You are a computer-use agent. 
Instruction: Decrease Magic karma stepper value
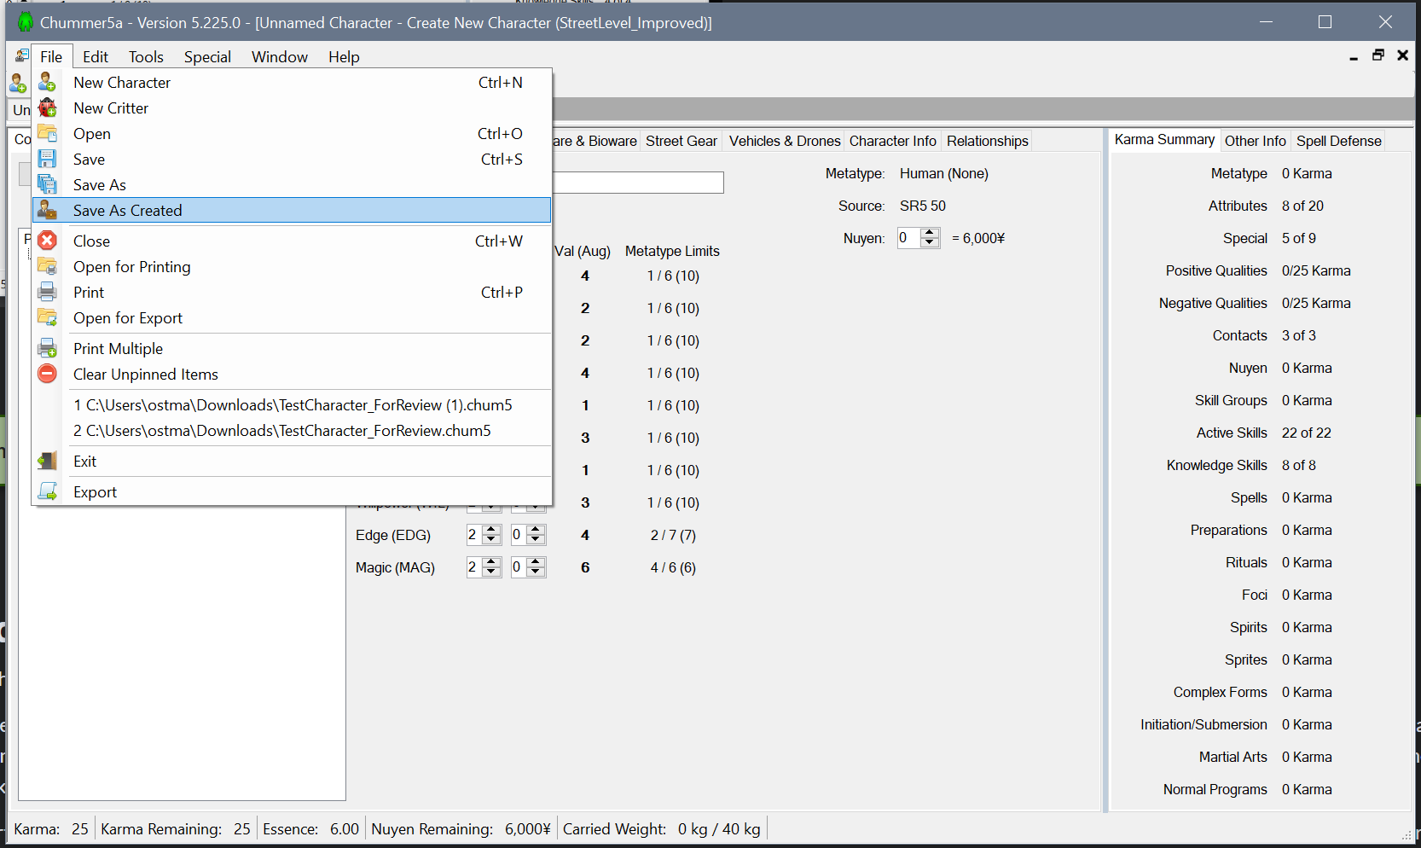tap(536, 572)
